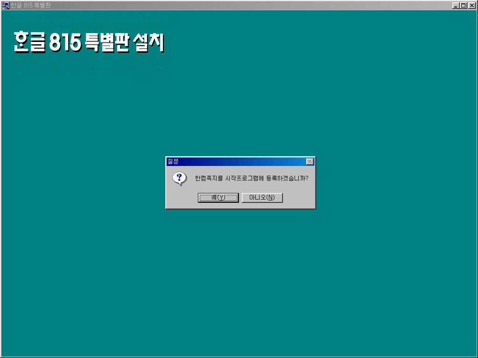Click the 한컴쪽지를 시작프로그램에 등록하겠습니까? message text
Viewport: 478px width, 358px height.
coord(252,179)
